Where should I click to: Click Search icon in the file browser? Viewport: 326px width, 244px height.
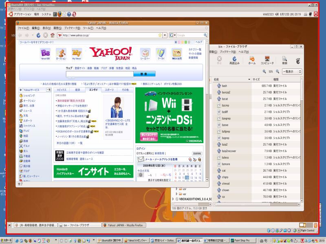coord(284,60)
